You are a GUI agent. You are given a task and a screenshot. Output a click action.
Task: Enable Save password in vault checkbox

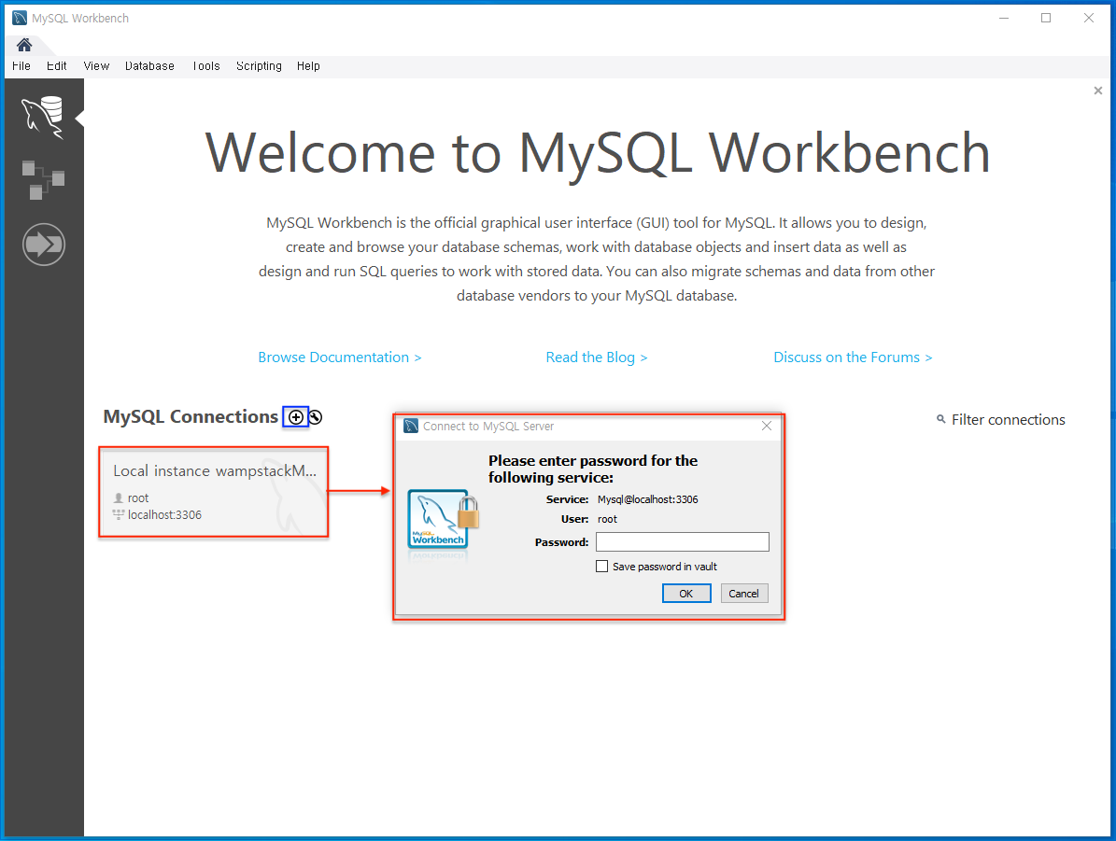pos(602,567)
